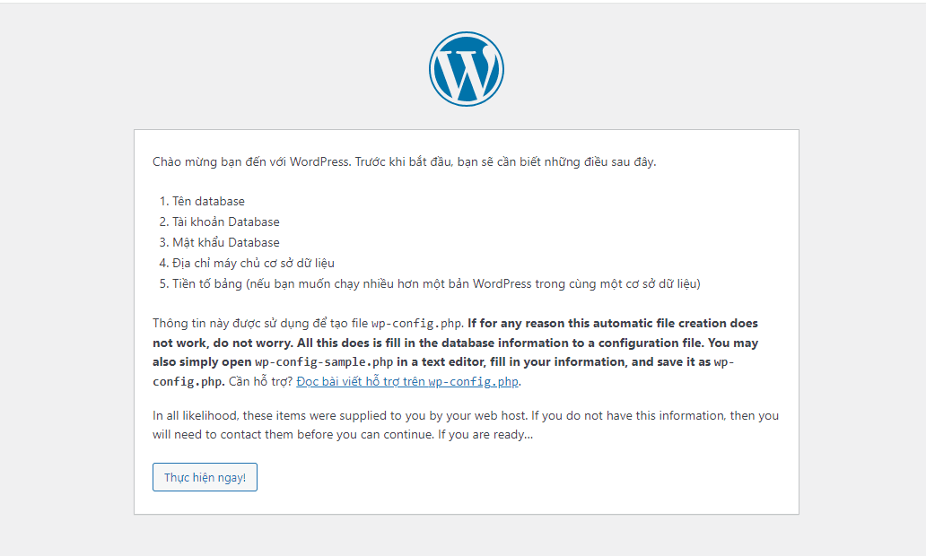Select the "Mật khẩu Database" list item
926x556 pixels.
226,243
